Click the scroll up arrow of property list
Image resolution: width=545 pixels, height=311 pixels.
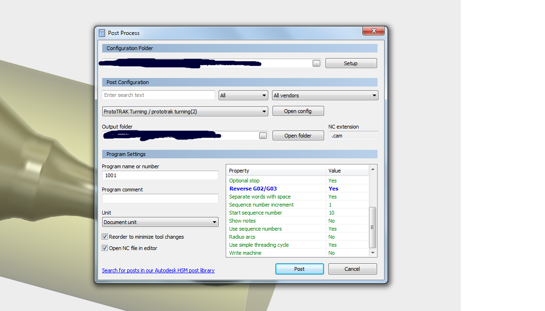(373, 169)
